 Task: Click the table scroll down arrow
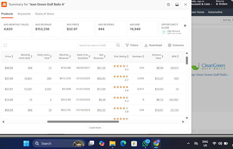pos(187,118)
